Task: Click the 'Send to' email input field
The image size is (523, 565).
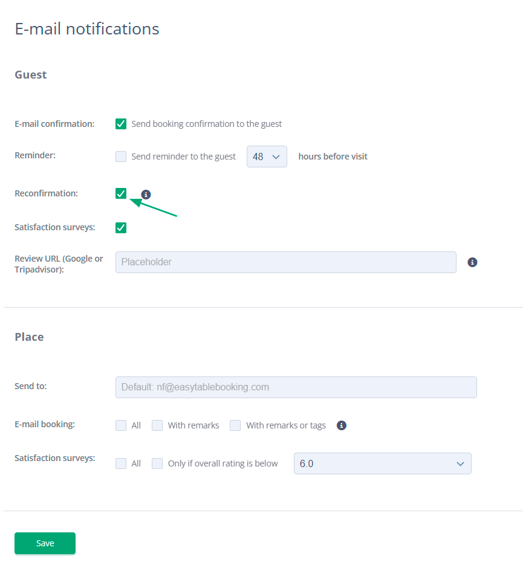Action: pyautogui.click(x=296, y=387)
